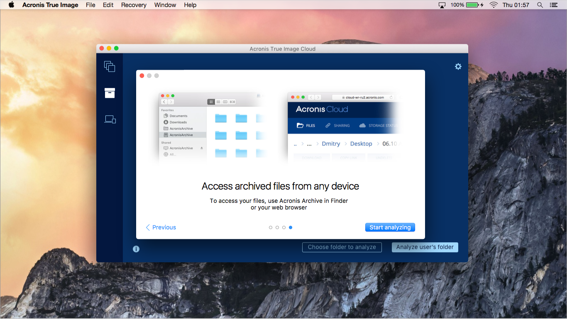Image resolution: width=567 pixels, height=319 pixels.
Task: Click the 'Acronis True Image Cloud' window title
Action: point(283,49)
